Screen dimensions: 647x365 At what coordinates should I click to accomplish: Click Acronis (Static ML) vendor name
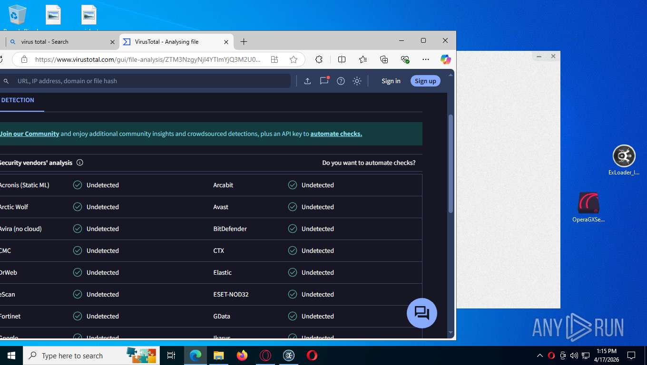click(x=24, y=185)
